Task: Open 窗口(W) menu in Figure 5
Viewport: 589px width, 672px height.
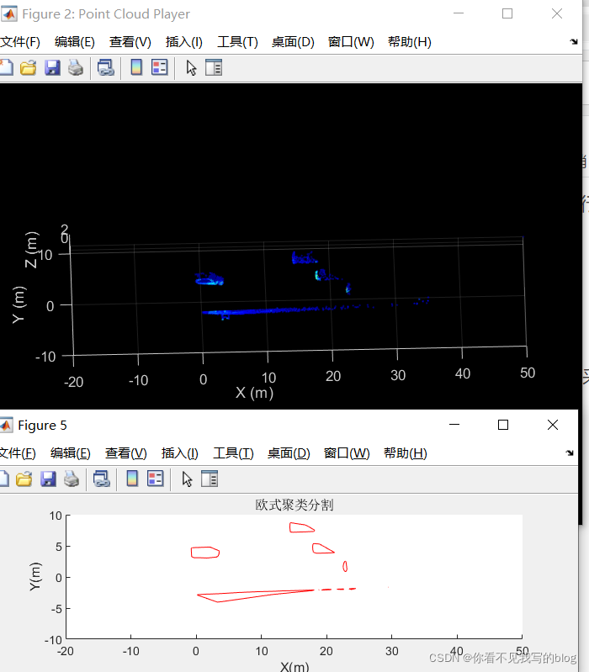Action: click(347, 453)
